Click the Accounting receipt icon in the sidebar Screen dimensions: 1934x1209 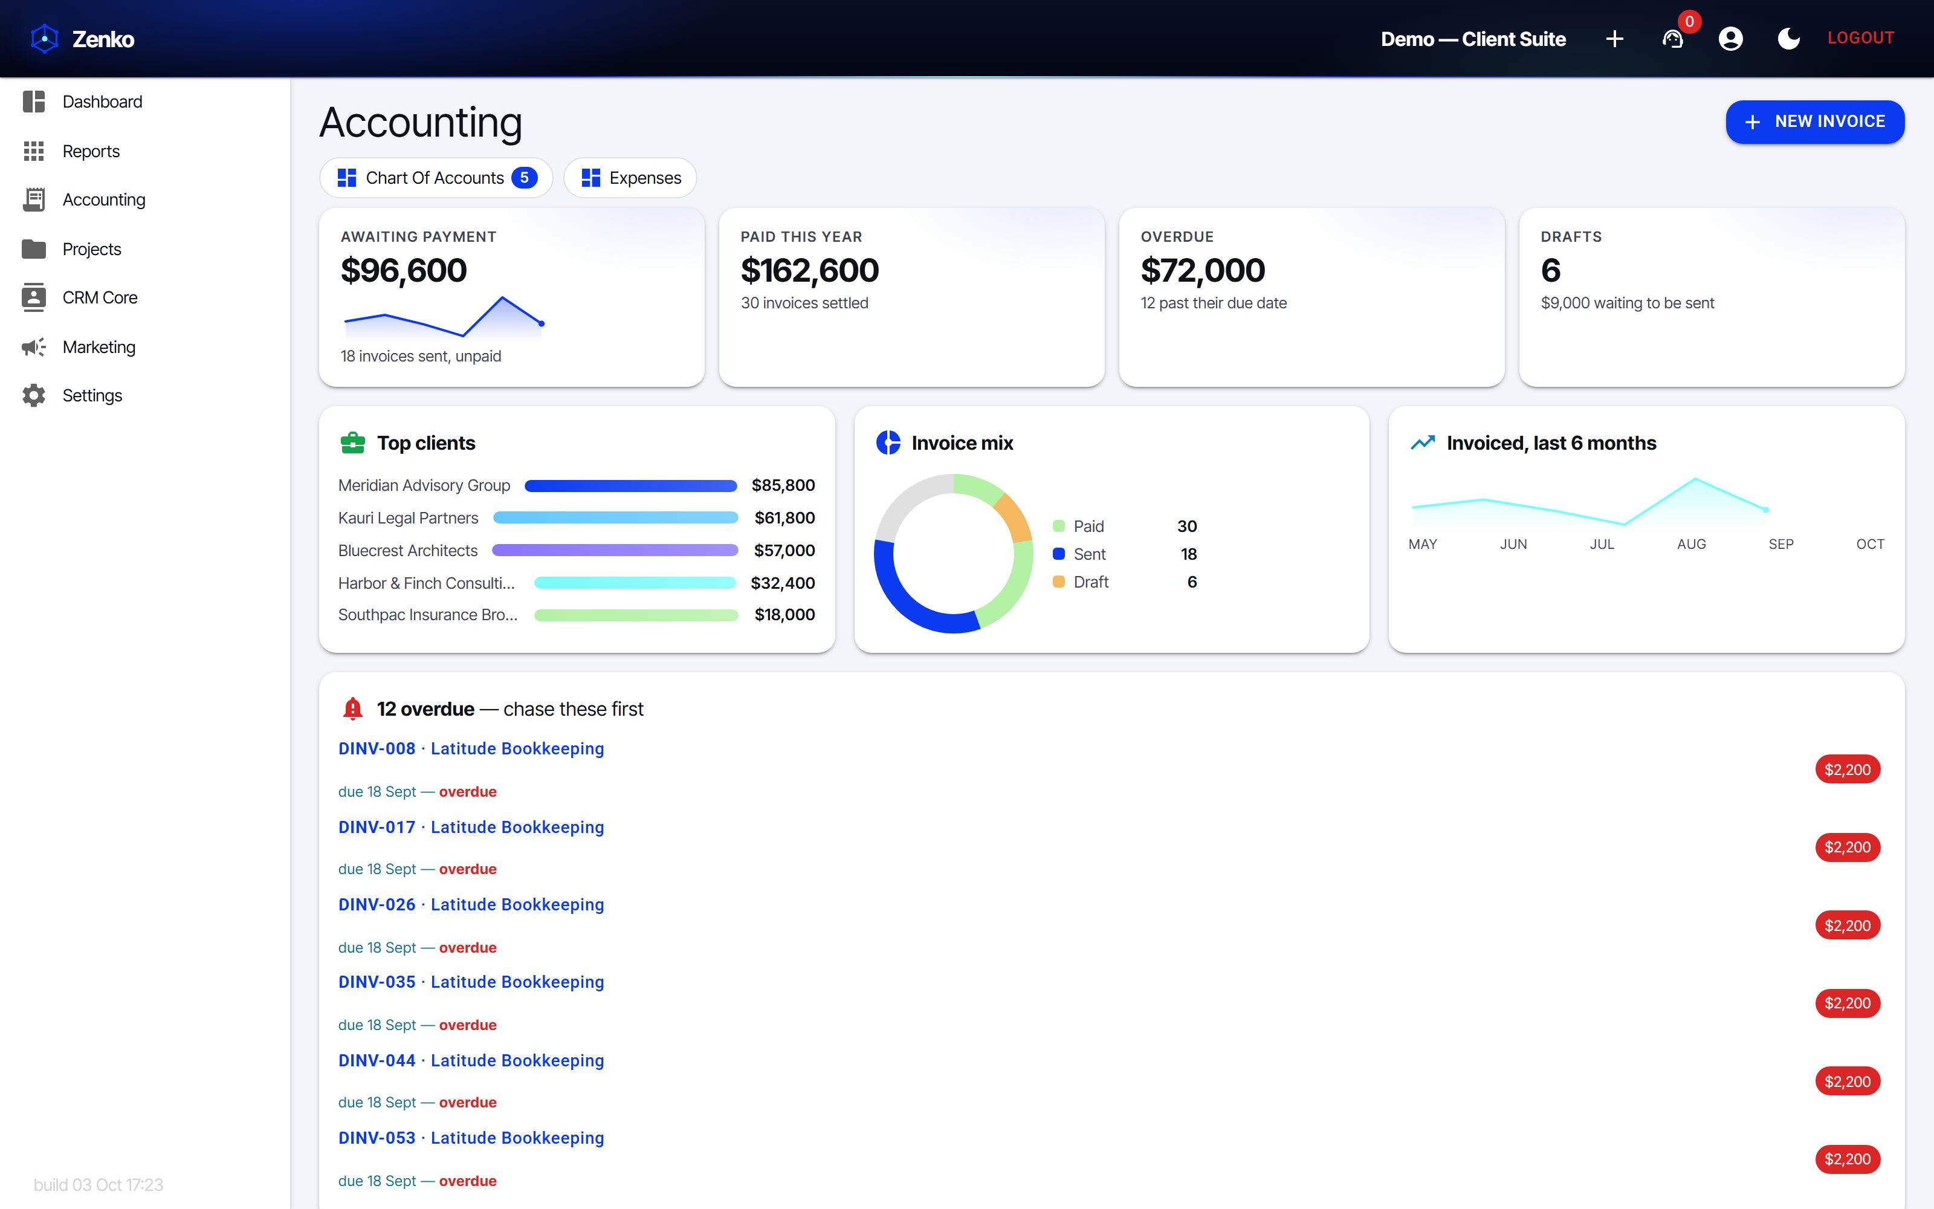click(x=34, y=200)
